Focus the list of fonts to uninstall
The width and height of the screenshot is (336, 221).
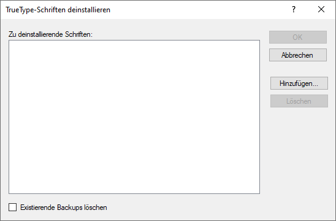pyautogui.click(x=134, y=117)
